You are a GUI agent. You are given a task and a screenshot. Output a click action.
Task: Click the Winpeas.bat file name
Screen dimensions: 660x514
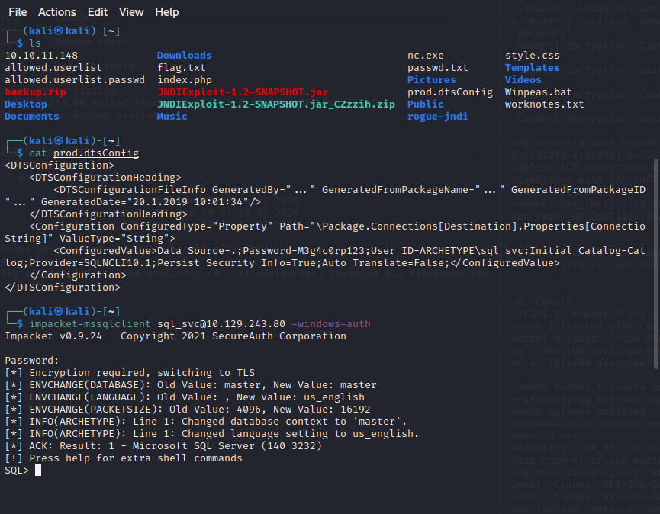[539, 92]
